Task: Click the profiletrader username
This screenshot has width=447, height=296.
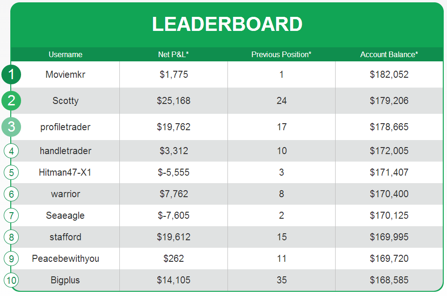Action: [x=65, y=127]
